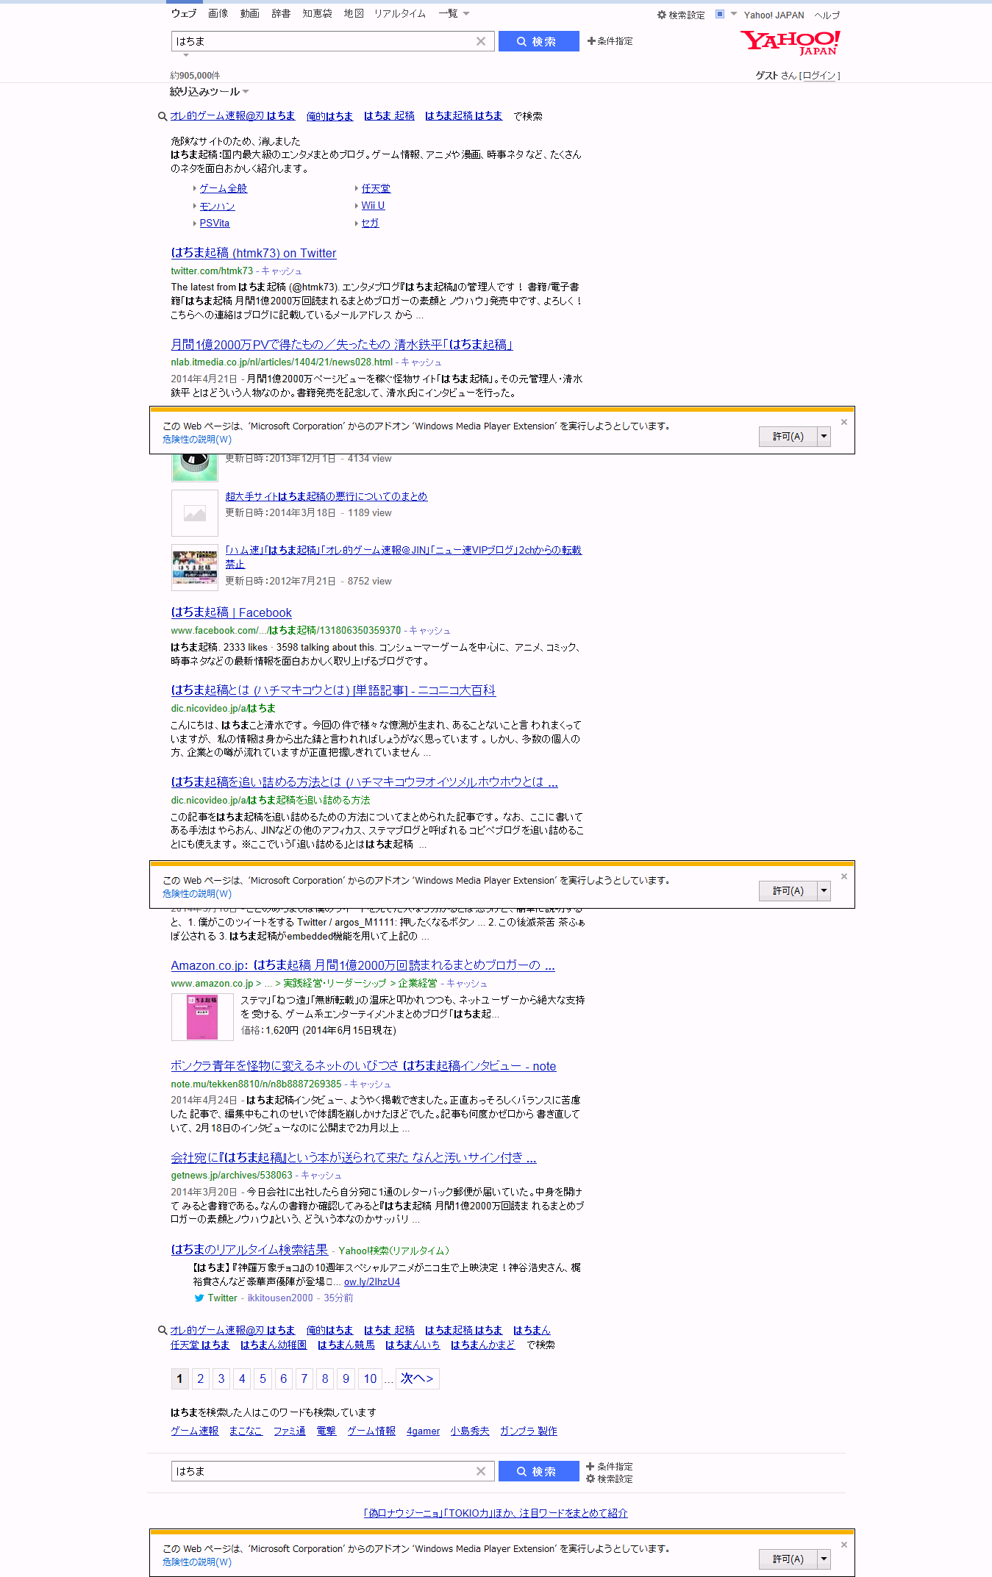The width and height of the screenshot is (992, 1577).
Task: Expand the 一覧 dropdown in the top navigation
Action: 454,13
